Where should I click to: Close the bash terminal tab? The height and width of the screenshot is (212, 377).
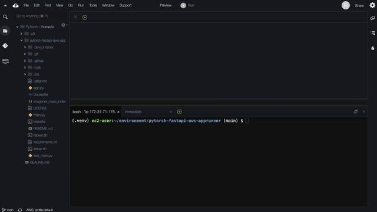[x=118, y=112]
